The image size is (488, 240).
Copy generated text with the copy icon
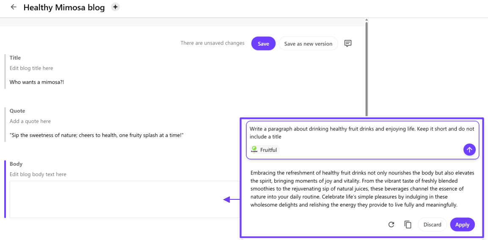408,224
